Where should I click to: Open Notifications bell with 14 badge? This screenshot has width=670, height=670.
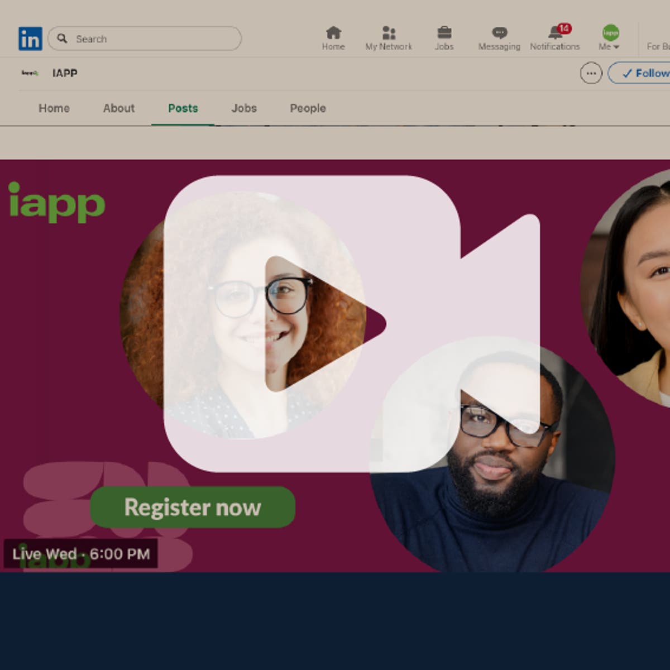tap(555, 38)
